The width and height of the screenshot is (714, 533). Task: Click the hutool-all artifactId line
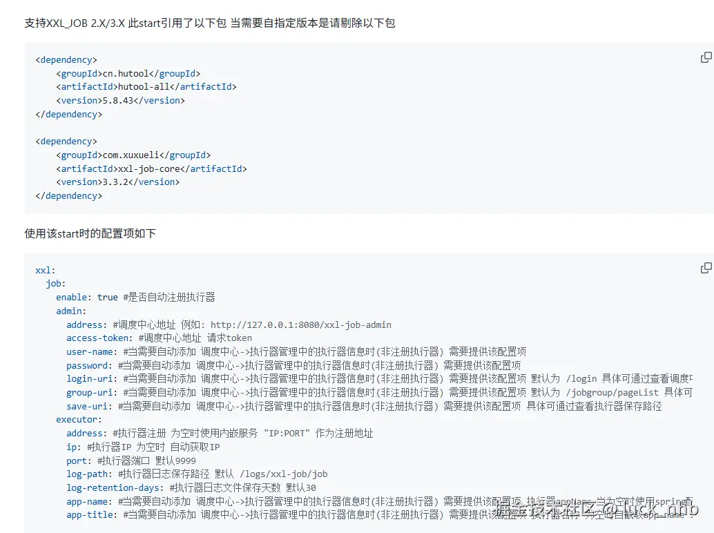(x=146, y=86)
